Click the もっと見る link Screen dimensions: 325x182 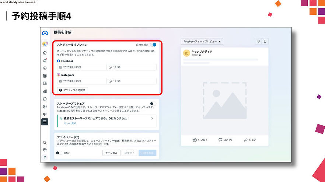pyautogui.click(x=70, y=124)
